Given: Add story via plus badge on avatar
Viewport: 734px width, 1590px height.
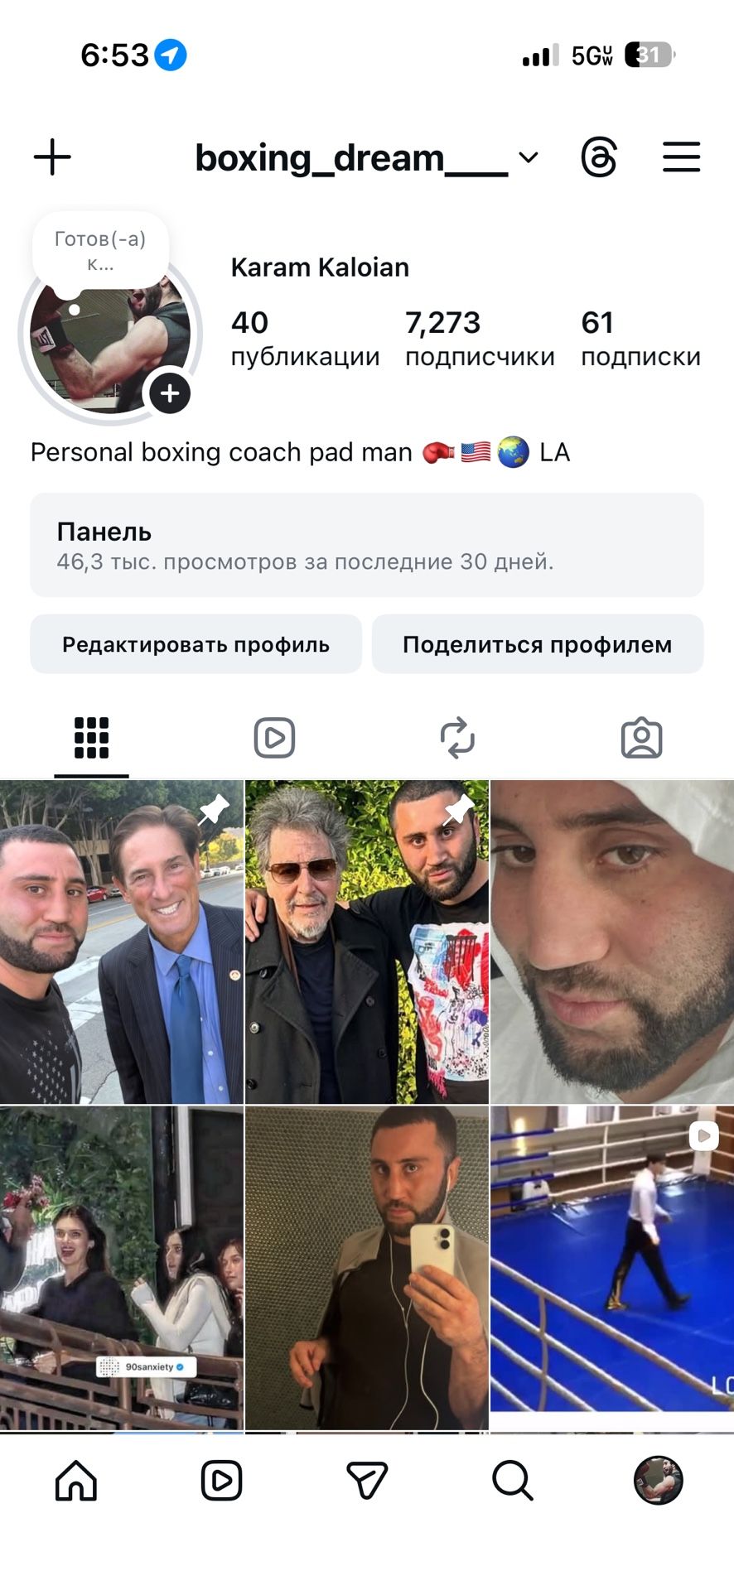Looking at the screenshot, I should coord(170,393).
